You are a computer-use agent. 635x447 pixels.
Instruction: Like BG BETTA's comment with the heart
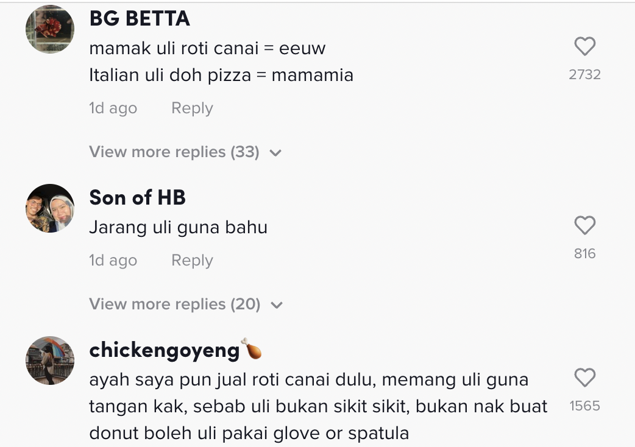coord(584,47)
